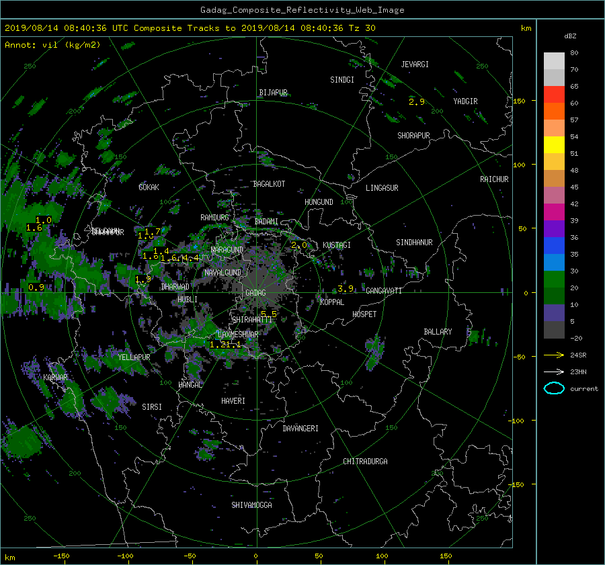
Task: Click the SIRSI city label
Action: (152, 407)
